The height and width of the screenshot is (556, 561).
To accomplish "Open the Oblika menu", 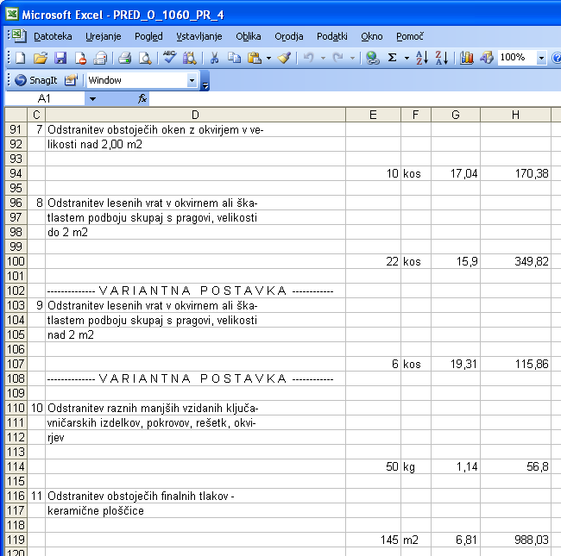I will tap(249, 36).
